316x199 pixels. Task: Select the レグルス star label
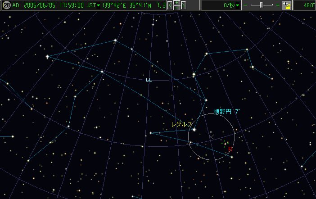coord(181,124)
